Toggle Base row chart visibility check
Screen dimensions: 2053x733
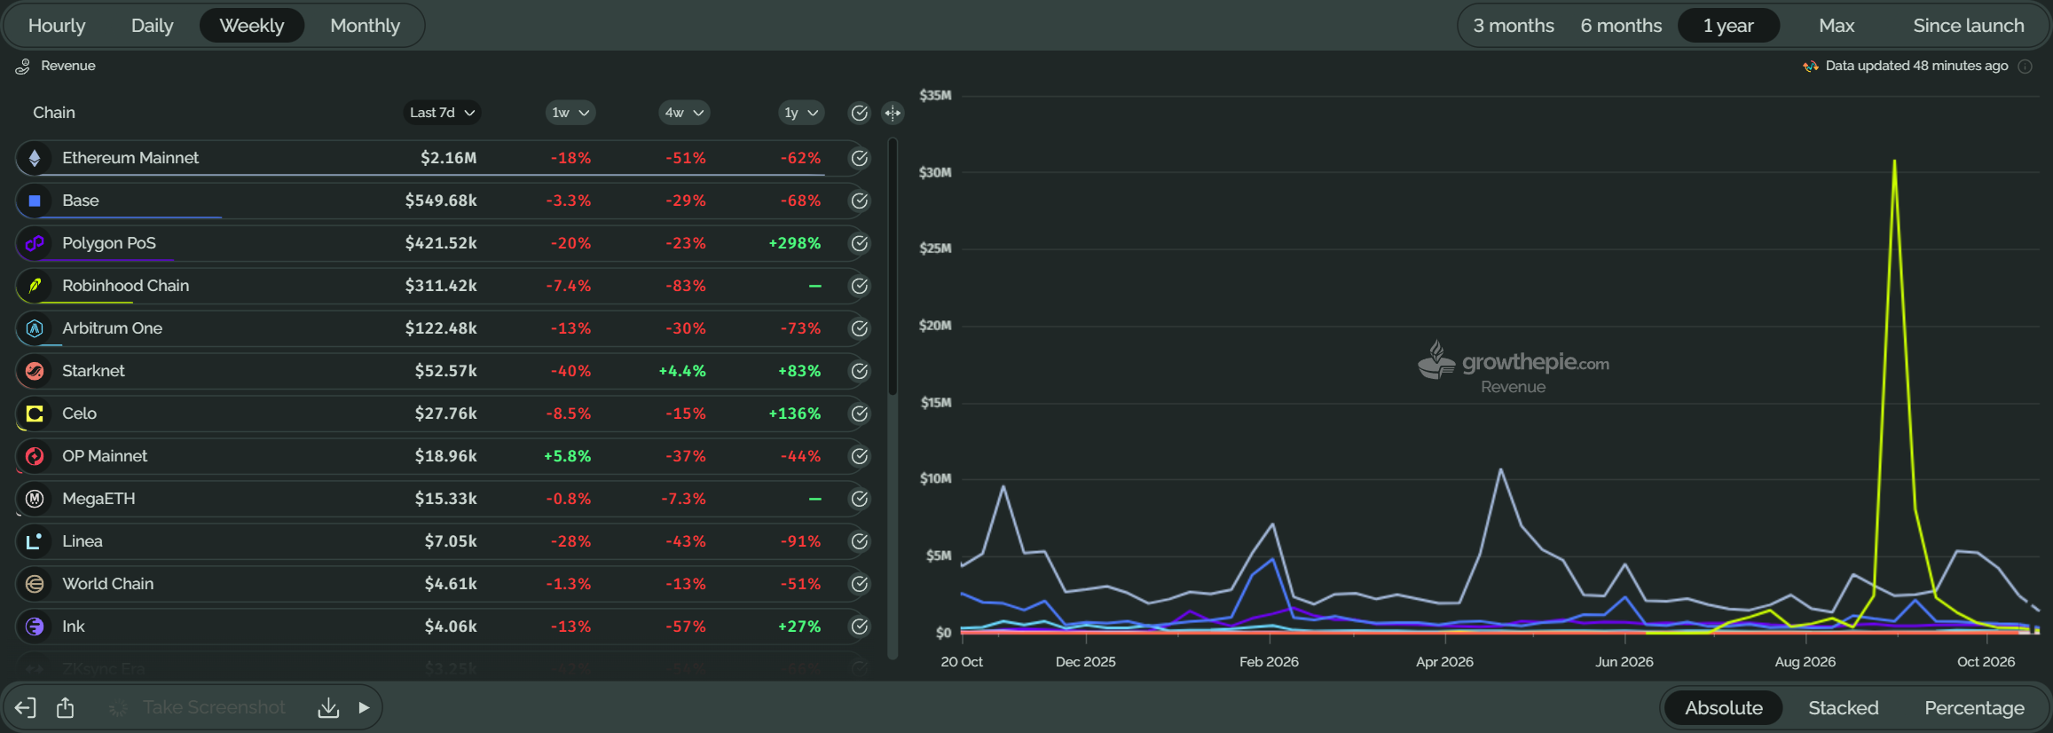(x=859, y=201)
